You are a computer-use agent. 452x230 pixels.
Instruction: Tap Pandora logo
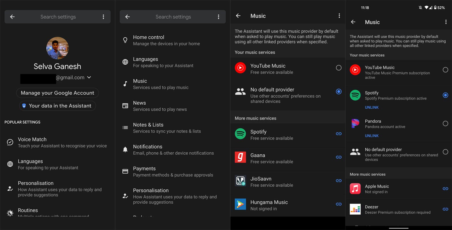coord(355,124)
